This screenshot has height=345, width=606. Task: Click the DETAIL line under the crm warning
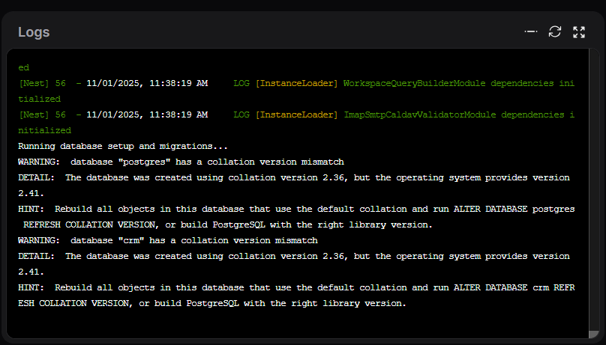point(294,256)
